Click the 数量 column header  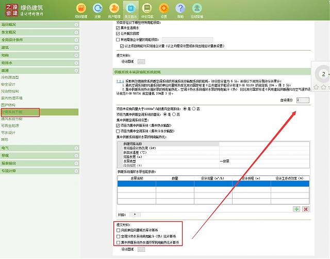point(175,179)
